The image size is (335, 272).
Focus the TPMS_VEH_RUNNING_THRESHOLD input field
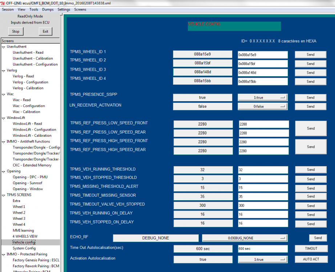(x=263, y=170)
